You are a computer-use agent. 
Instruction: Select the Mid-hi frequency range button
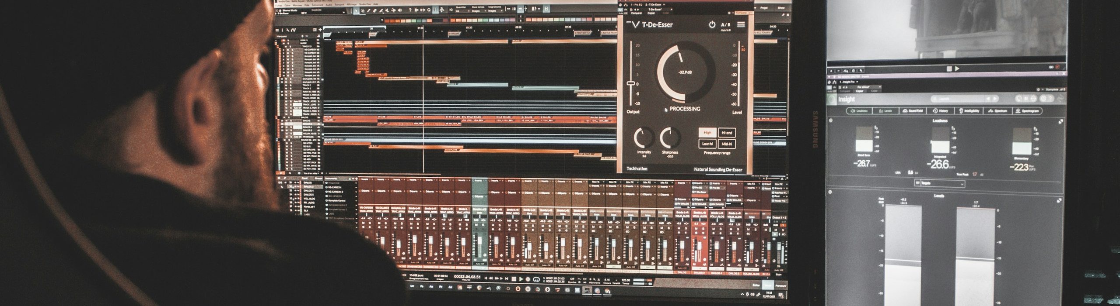point(727,143)
